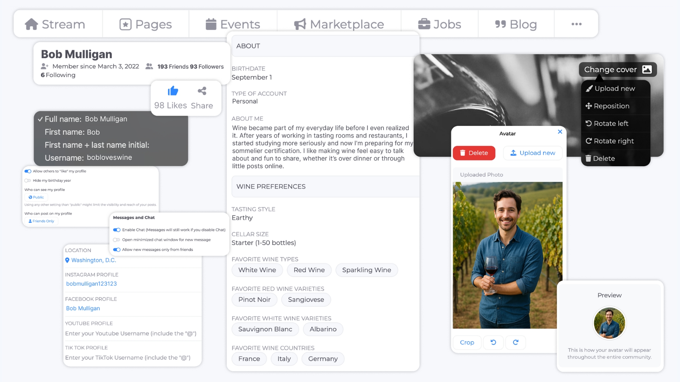The height and width of the screenshot is (382, 680).
Task: Click the Share icon
Action: click(202, 91)
